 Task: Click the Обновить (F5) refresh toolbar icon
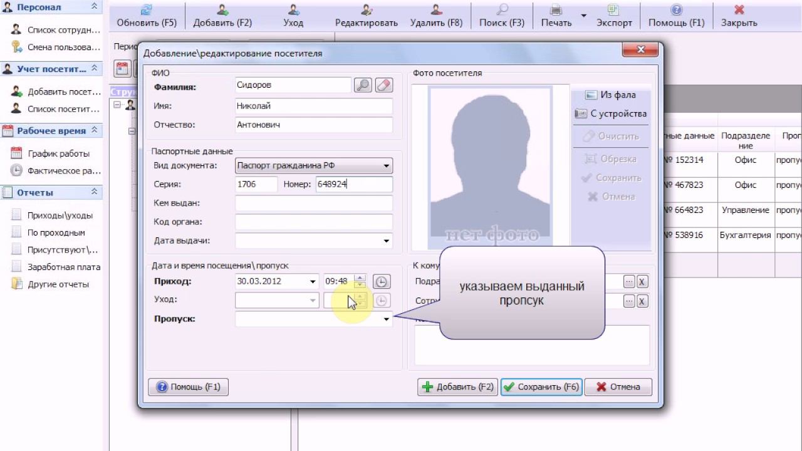point(147,9)
